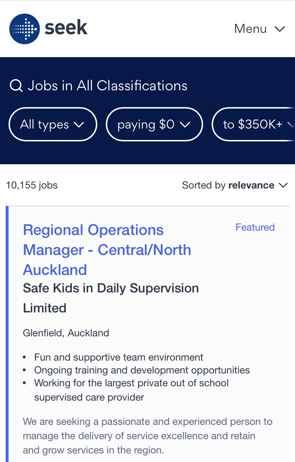Click the 'Fun and supportive team environment' bullet

point(119,357)
